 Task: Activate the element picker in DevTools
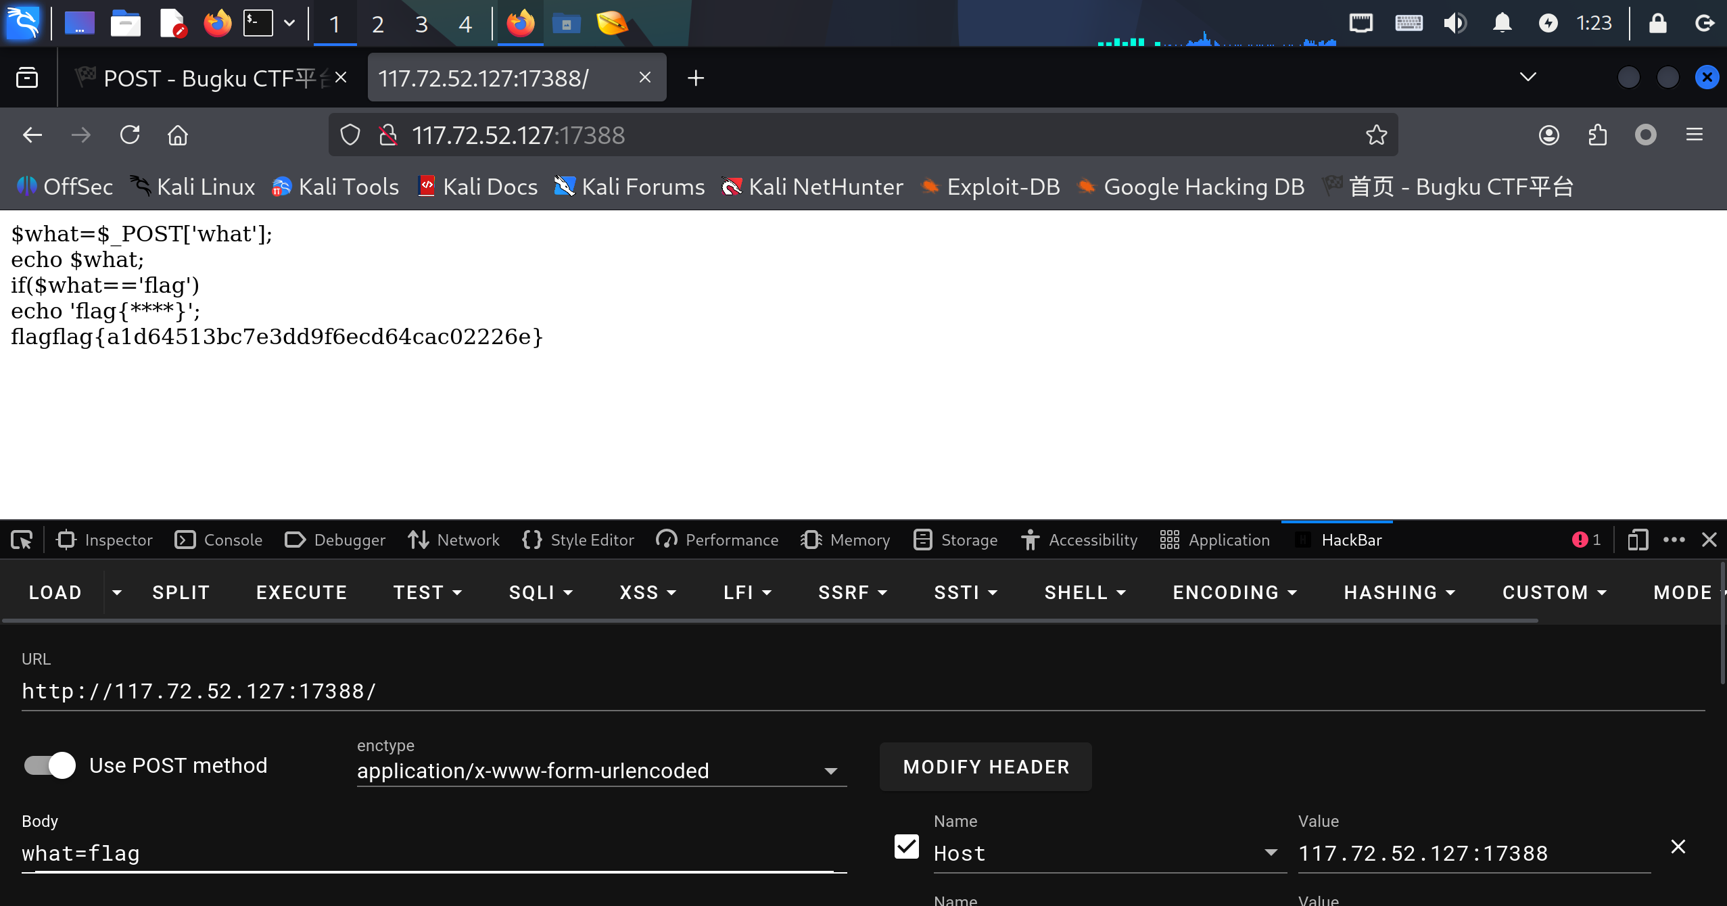22,540
